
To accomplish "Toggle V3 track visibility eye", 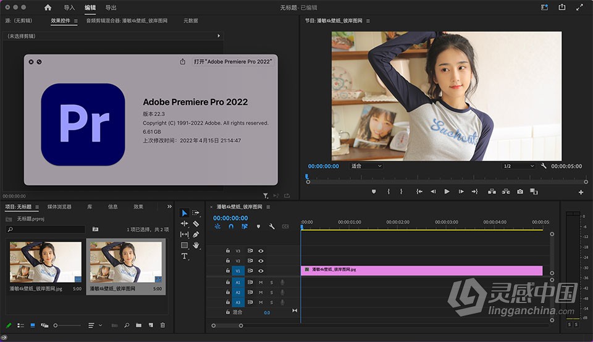I will tap(261, 251).
